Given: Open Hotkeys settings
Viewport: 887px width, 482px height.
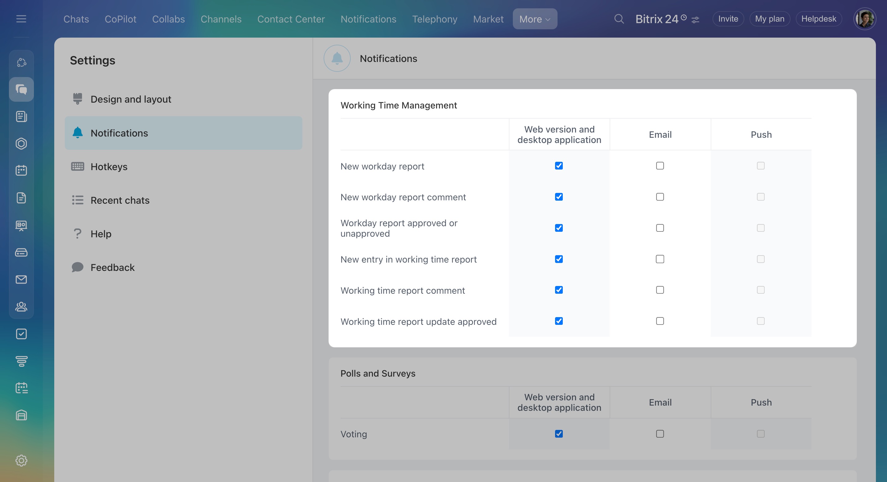Looking at the screenshot, I should [x=183, y=167].
